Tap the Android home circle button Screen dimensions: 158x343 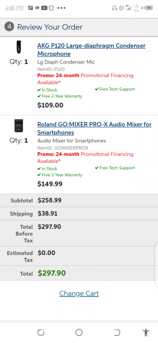click(79, 332)
